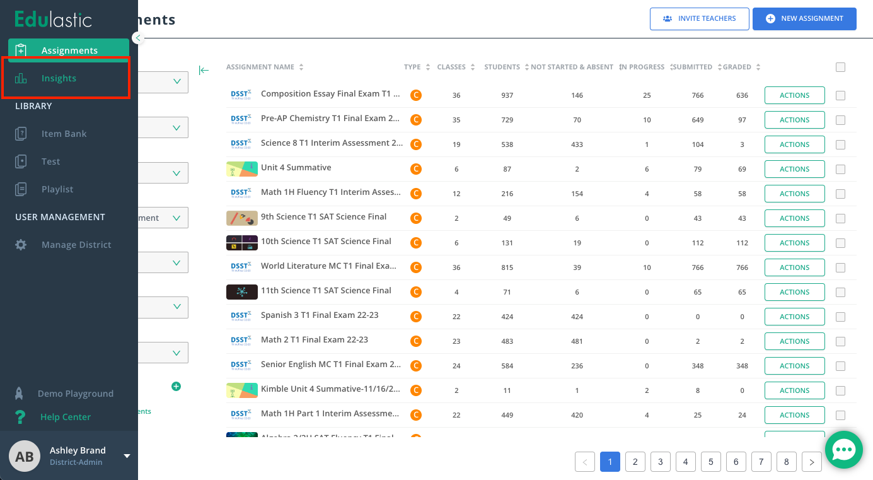Click the AB user avatar
The height and width of the screenshot is (480, 873).
point(25,456)
